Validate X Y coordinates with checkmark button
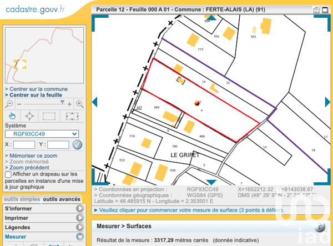The height and width of the screenshot is (246, 333). (x=78, y=144)
